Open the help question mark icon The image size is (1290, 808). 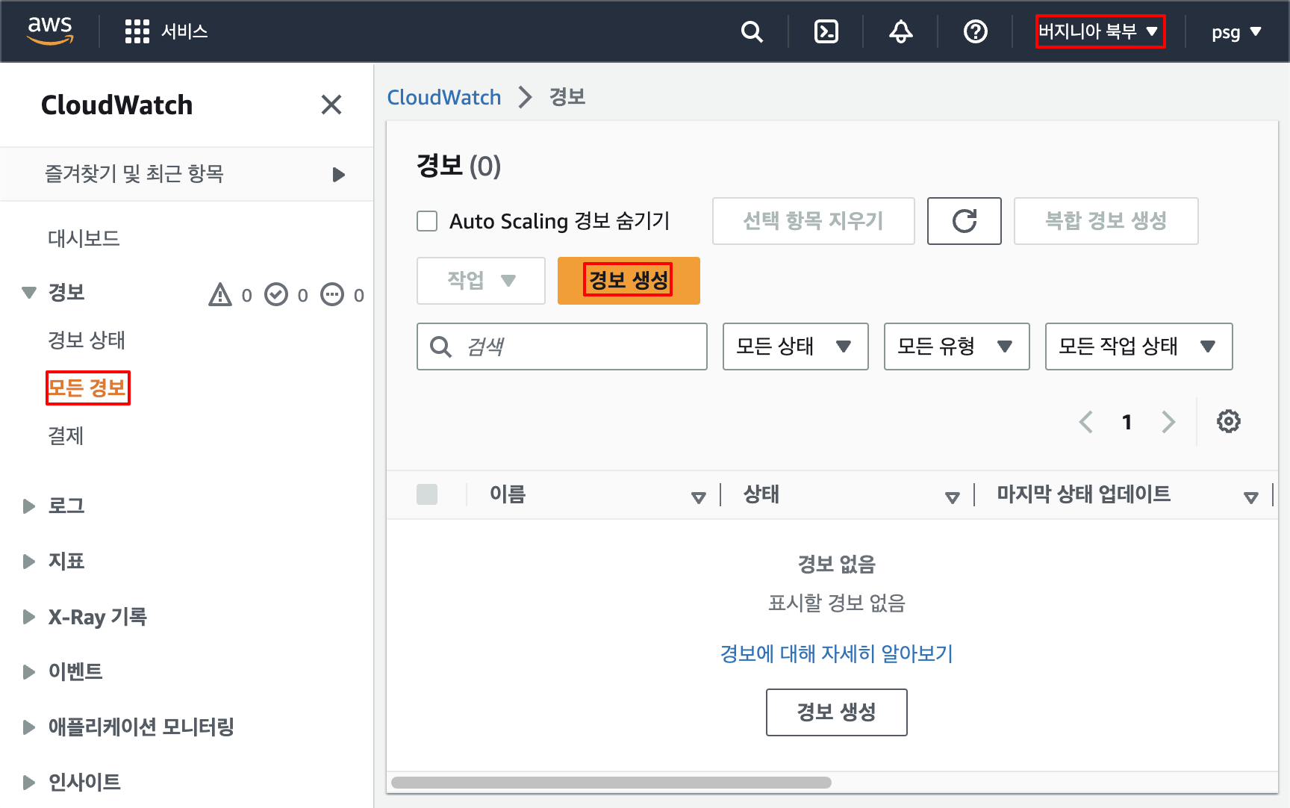click(x=976, y=32)
